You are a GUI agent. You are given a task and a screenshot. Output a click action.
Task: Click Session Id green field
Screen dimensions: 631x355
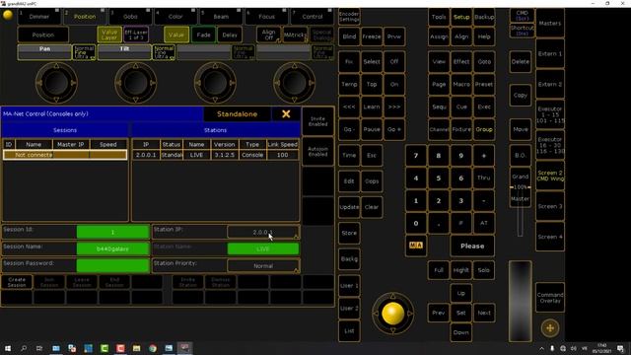click(112, 232)
